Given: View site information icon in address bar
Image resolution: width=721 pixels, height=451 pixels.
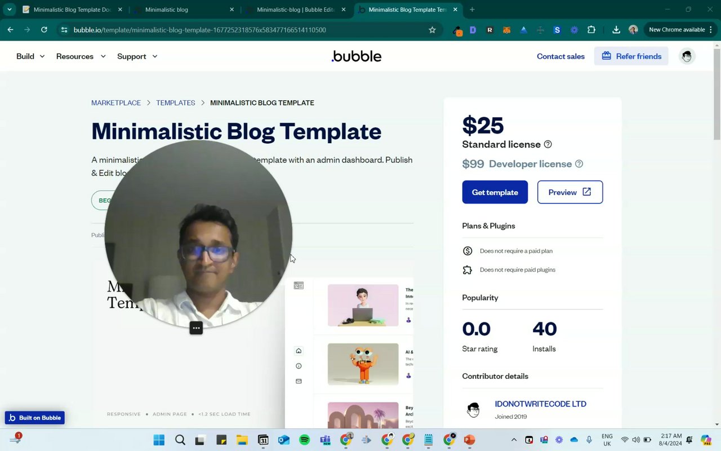Looking at the screenshot, I should (x=64, y=30).
